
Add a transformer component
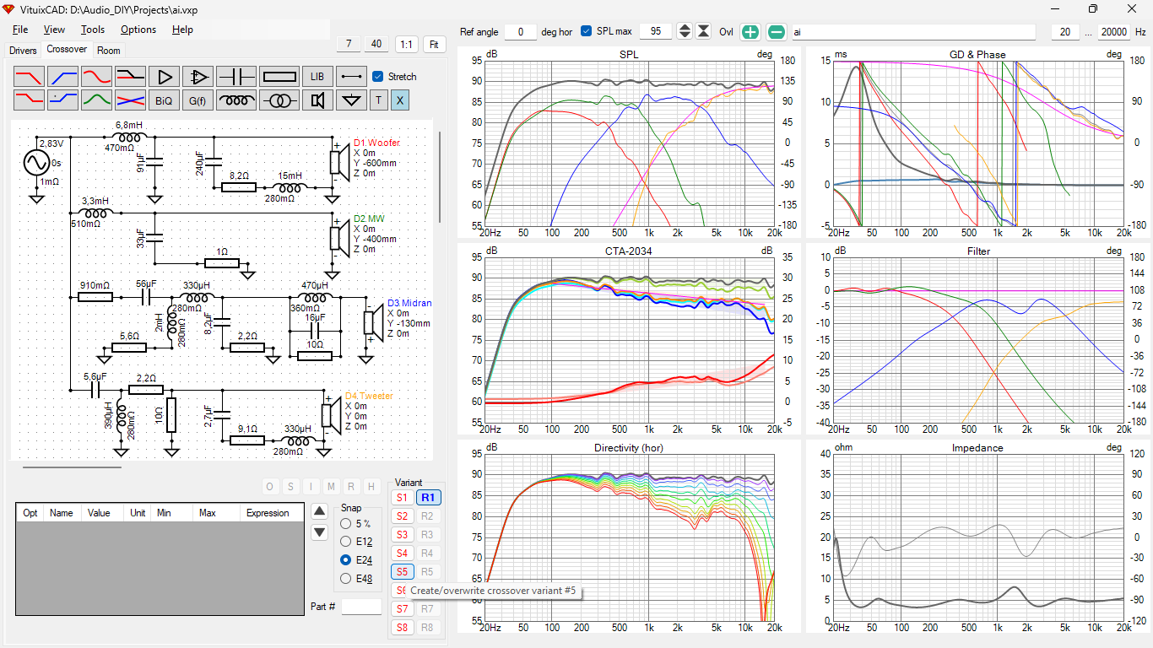click(279, 100)
